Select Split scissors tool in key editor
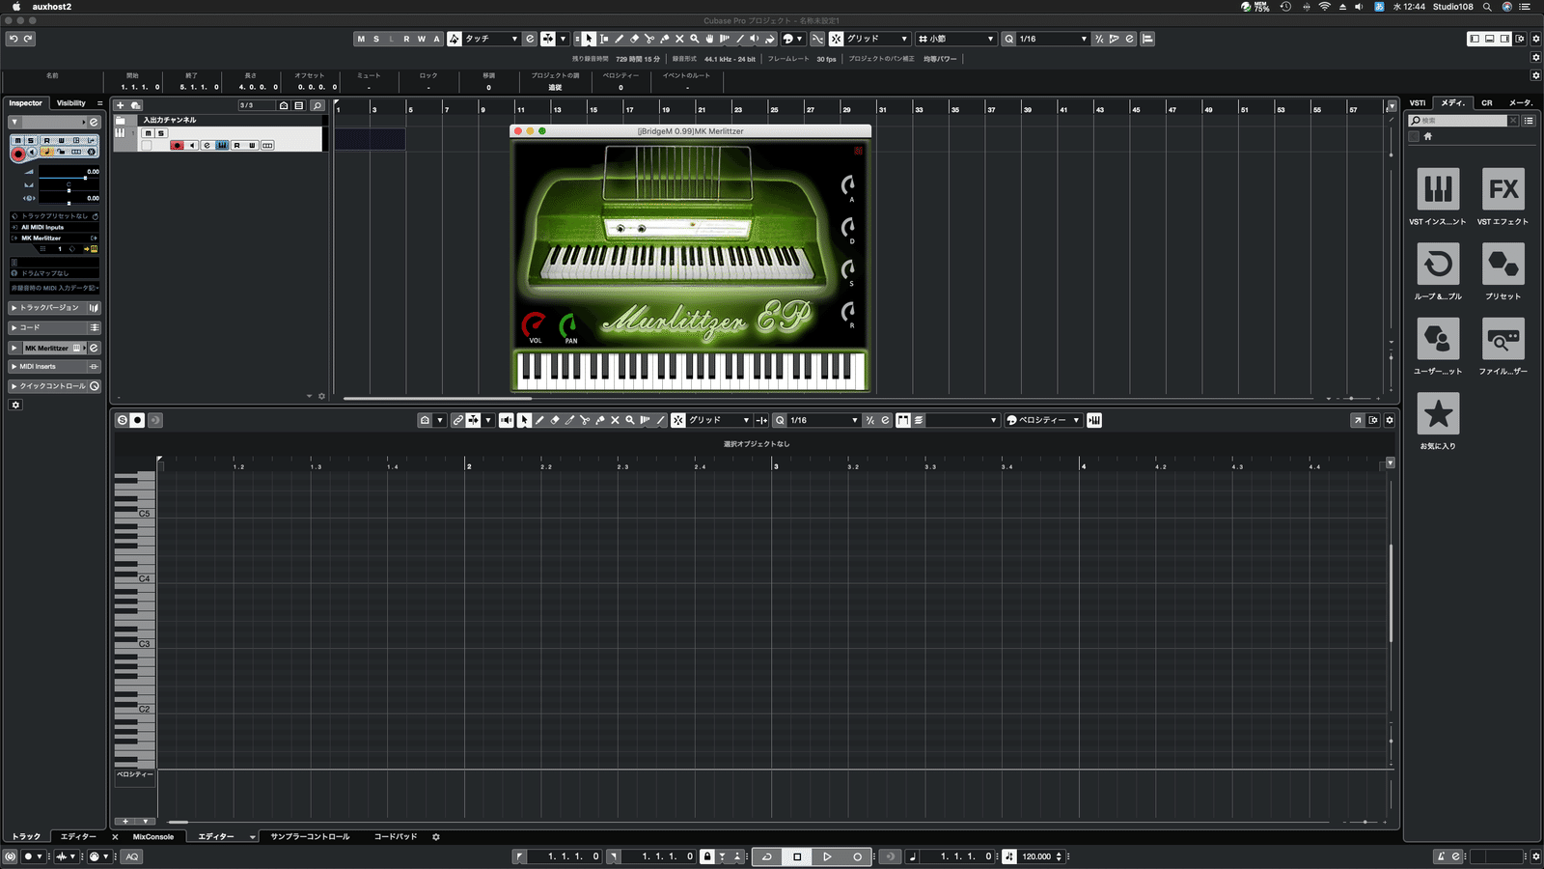The height and width of the screenshot is (869, 1544). click(x=585, y=420)
